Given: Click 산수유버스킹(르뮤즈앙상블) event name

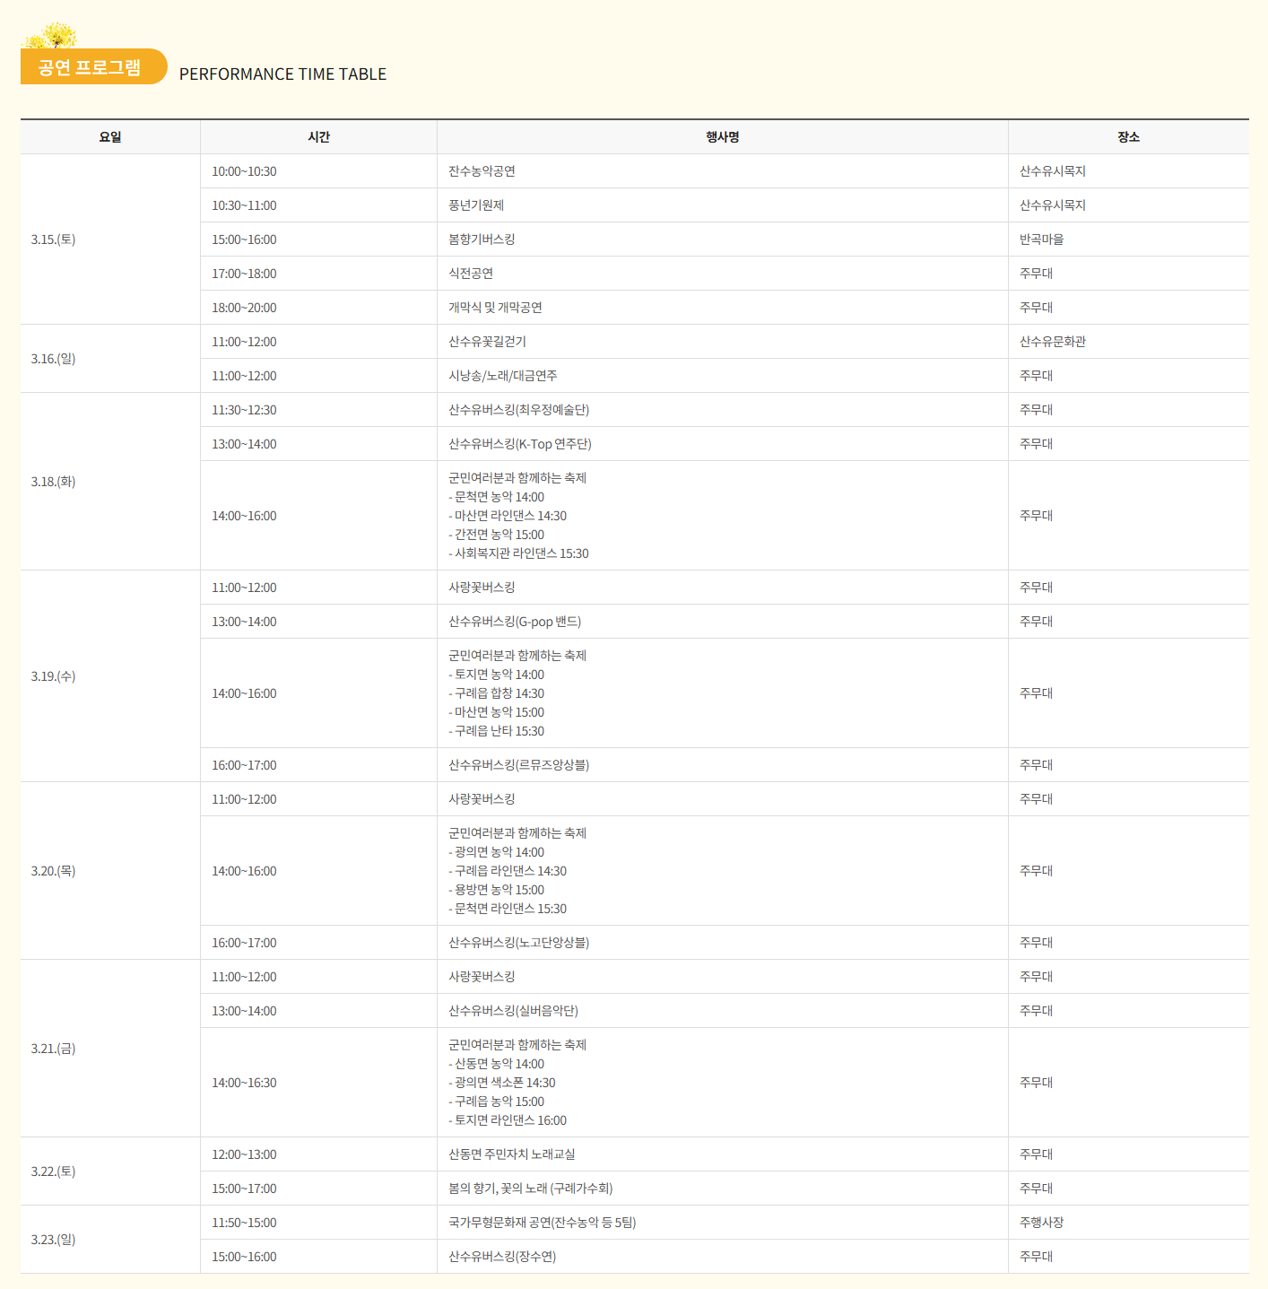Looking at the screenshot, I should pyautogui.click(x=518, y=765).
